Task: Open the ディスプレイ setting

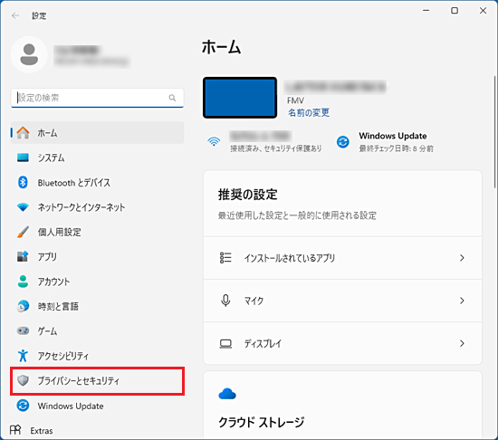Action: coord(342,343)
